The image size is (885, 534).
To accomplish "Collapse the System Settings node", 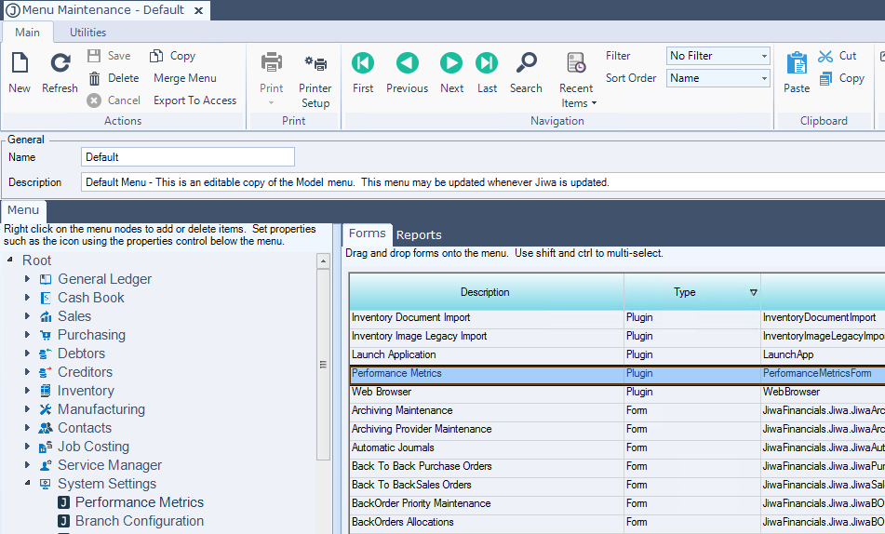I will [28, 484].
